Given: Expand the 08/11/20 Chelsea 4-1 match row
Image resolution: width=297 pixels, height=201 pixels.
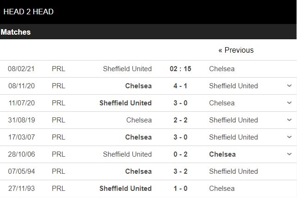Looking at the screenshot, I should [289, 86].
